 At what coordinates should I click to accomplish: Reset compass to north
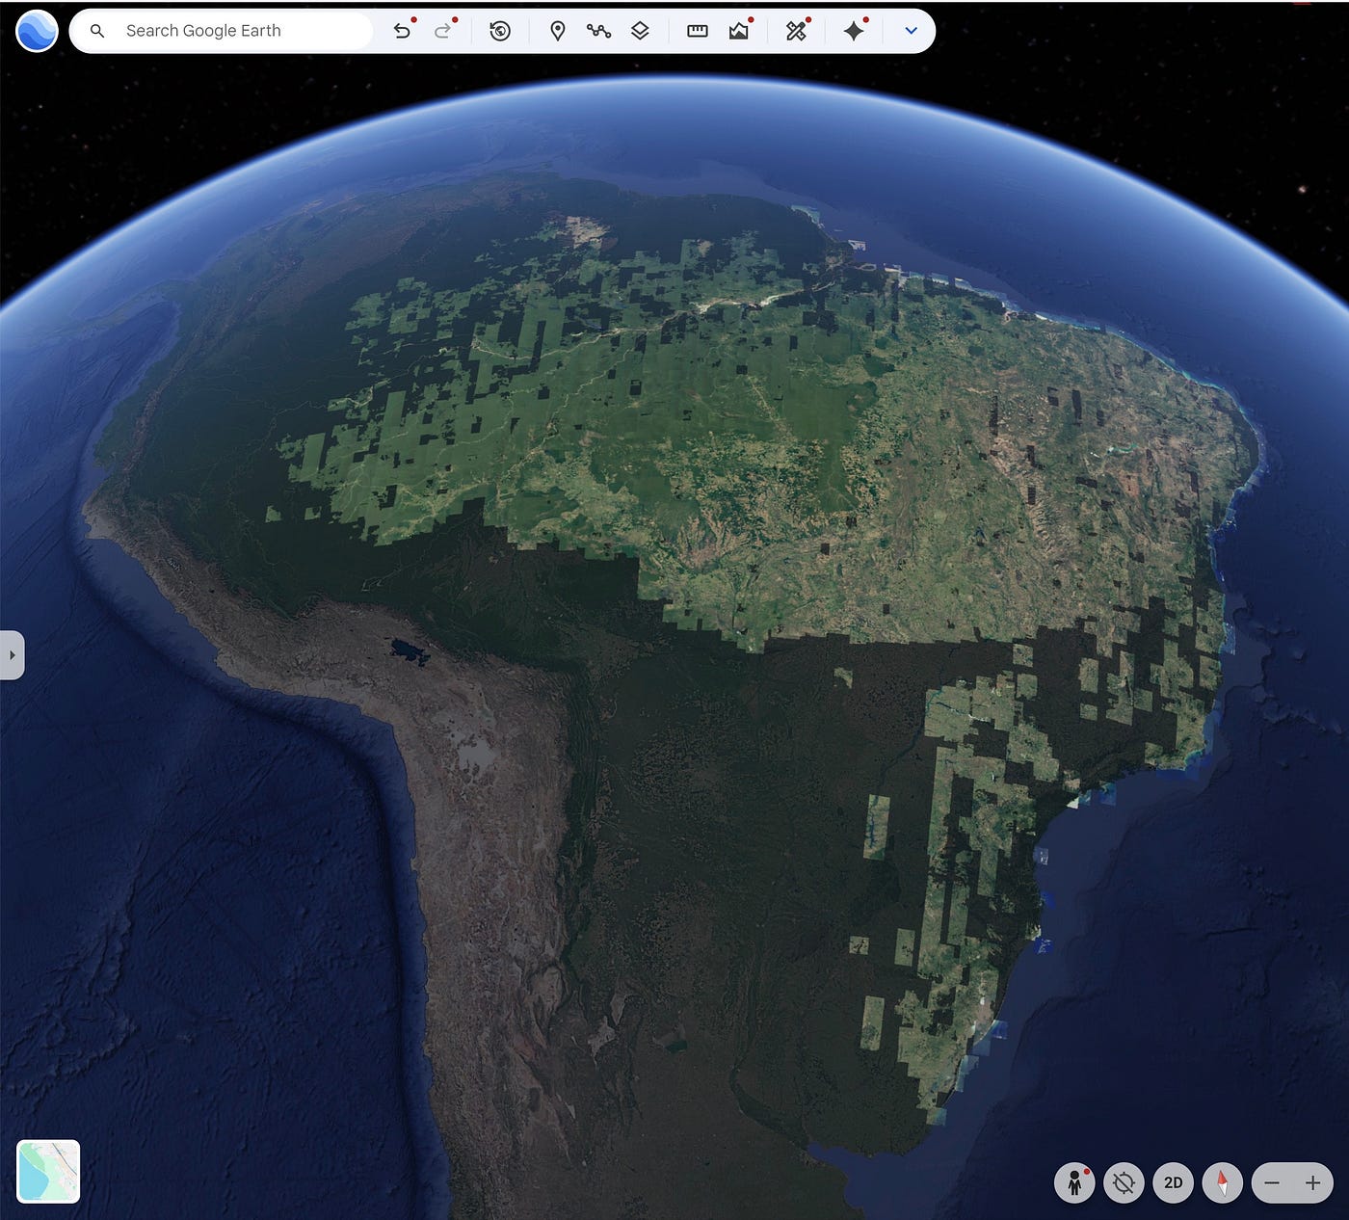1223,1182
